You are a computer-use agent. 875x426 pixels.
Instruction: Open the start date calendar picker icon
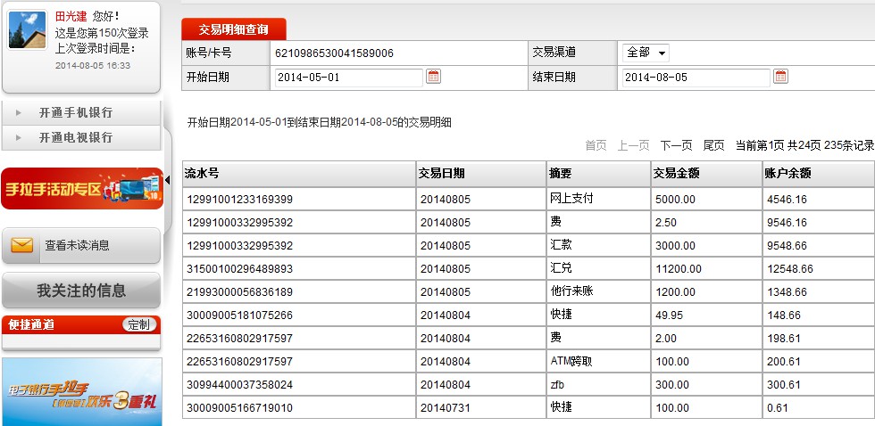[434, 77]
